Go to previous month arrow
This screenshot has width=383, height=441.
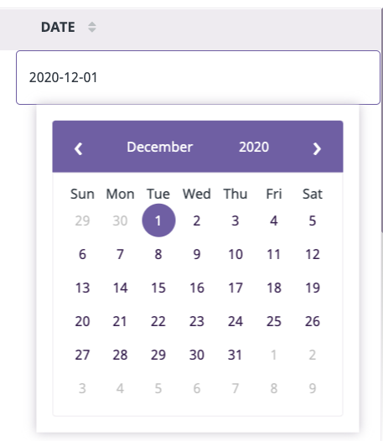[79, 148]
